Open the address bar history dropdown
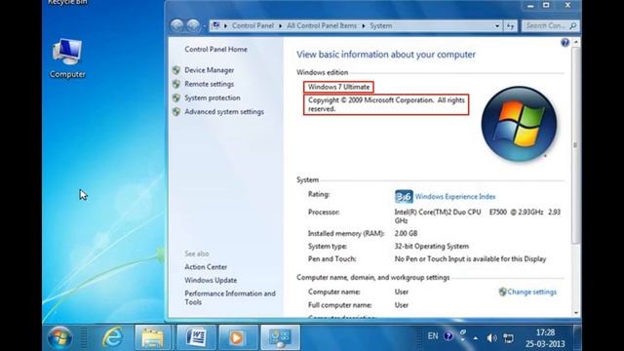624x351 pixels. 497,26
